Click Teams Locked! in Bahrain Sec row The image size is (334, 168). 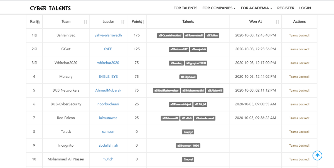tap(299, 35)
